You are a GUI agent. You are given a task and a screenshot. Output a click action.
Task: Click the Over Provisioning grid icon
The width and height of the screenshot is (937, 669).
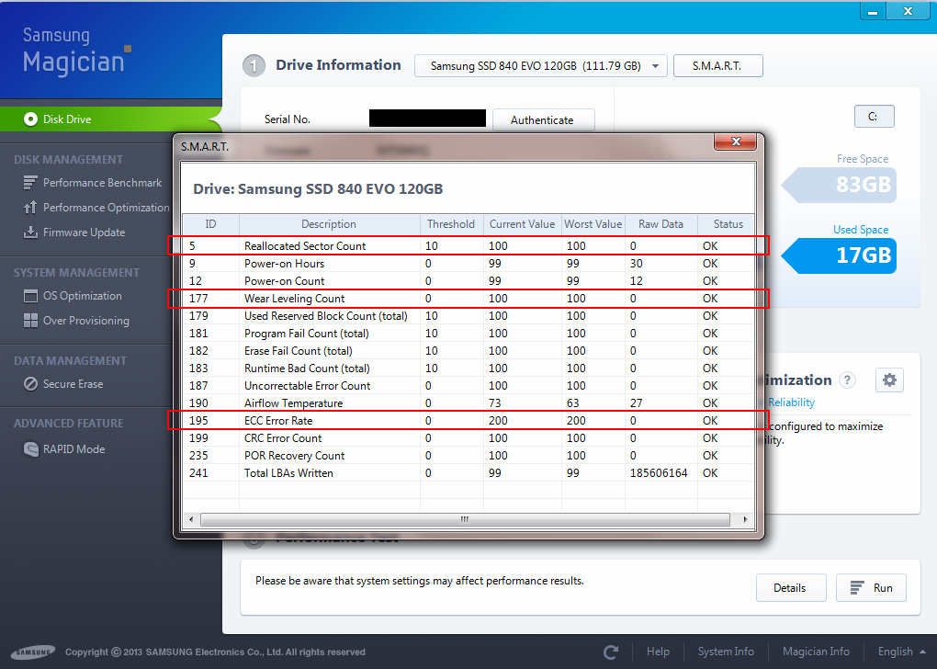pyautogui.click(x=30, y=321)
